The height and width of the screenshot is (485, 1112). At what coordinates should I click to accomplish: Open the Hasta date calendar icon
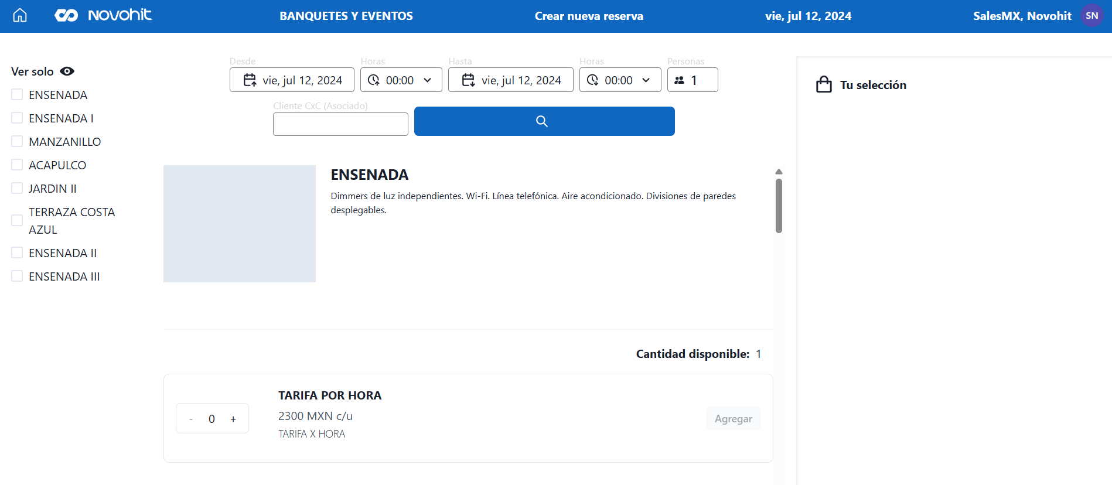[x=469, y=80]
